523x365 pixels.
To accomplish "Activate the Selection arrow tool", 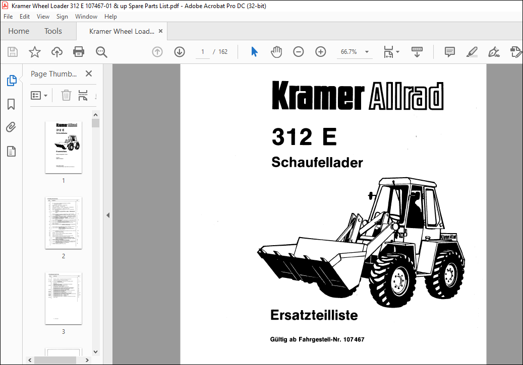I will coord(255,52).
